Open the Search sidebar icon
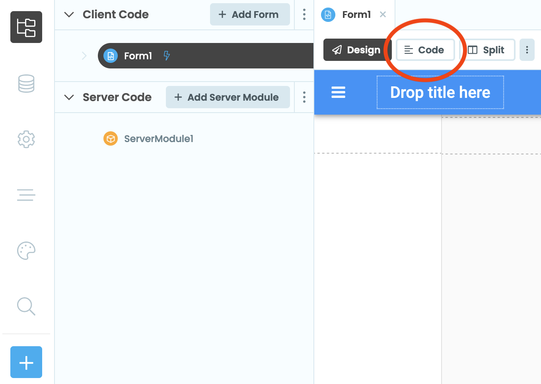The image size is (541, 384). coord(26,306)
